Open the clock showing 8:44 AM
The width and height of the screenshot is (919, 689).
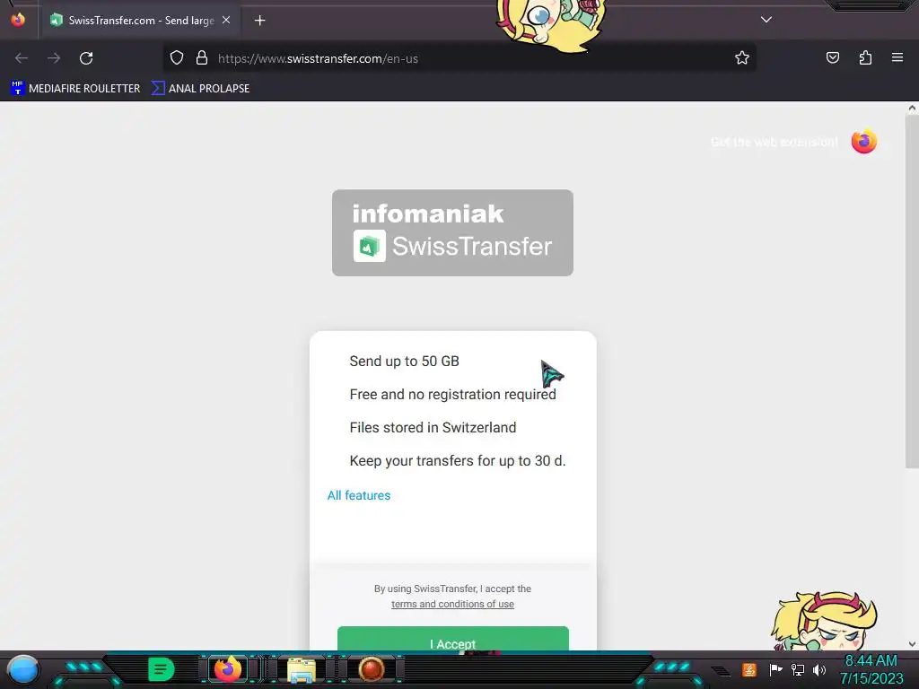tap(871, 669)
